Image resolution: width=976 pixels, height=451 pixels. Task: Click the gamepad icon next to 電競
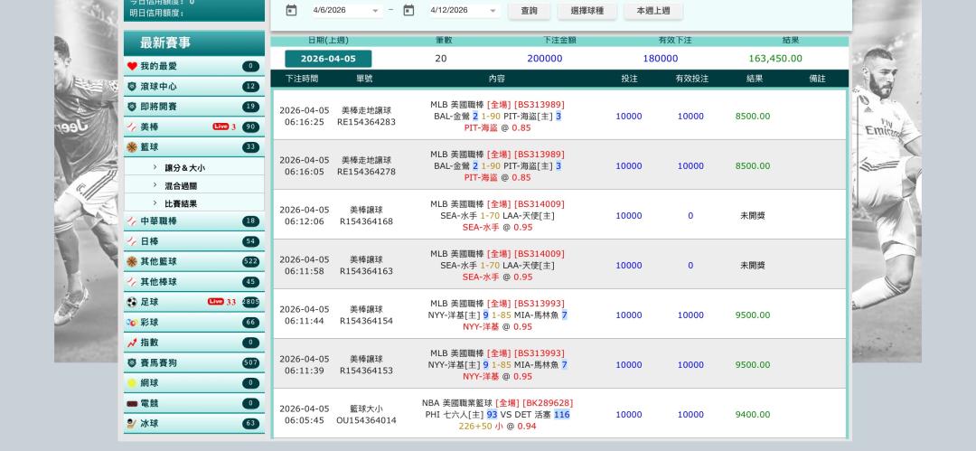[132, 403]
